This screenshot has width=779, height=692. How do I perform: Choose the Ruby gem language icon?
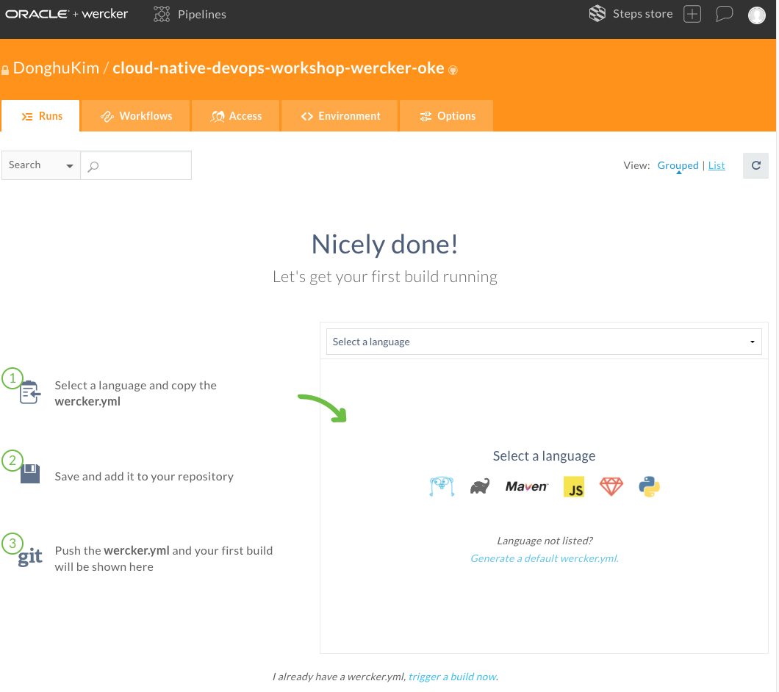(611, 486)
